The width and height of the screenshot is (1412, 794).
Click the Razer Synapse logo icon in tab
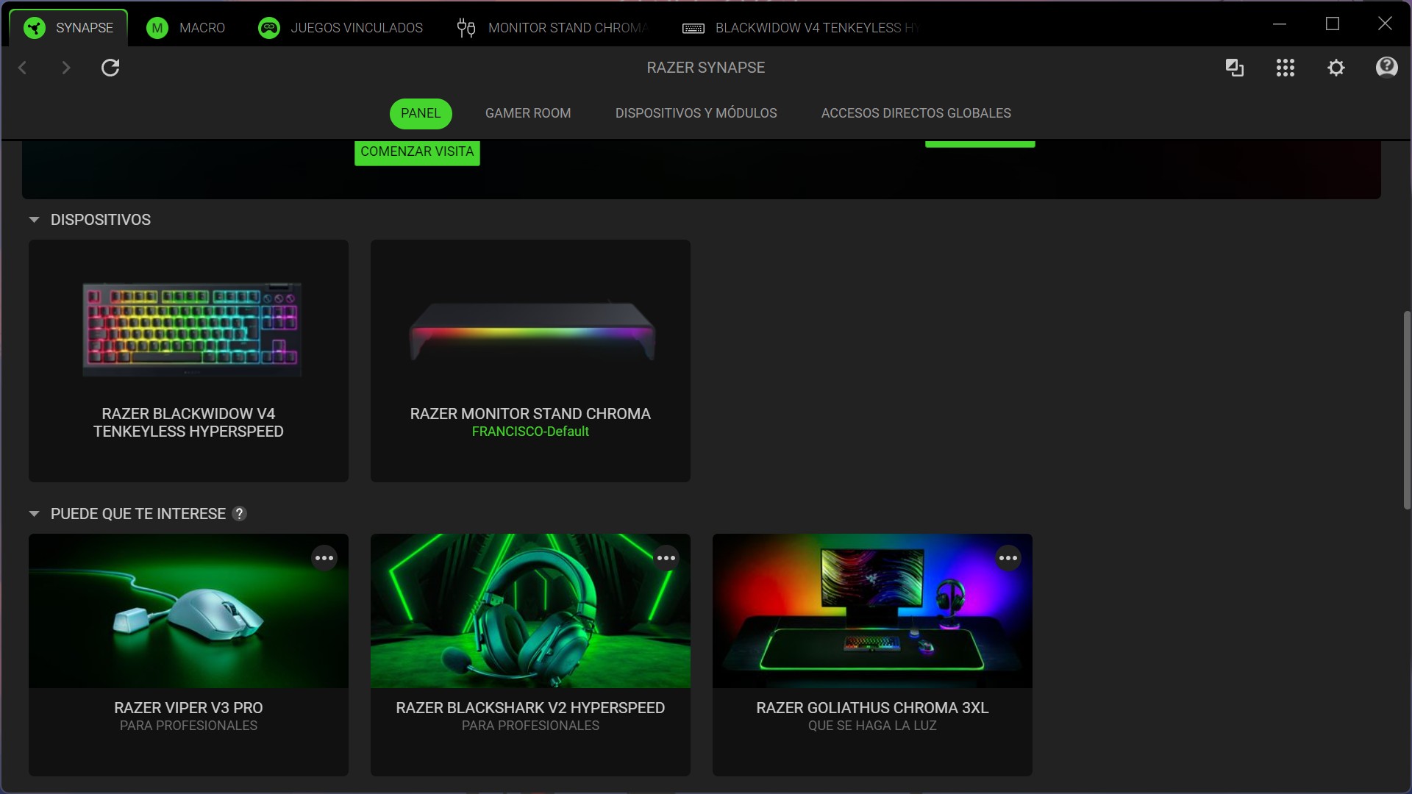pos(34,28)
